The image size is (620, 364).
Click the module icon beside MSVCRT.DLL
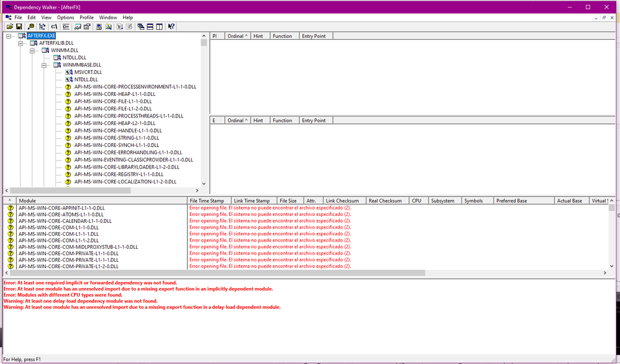69,72
